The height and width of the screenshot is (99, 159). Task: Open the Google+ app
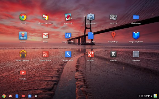(x=91, y=54)
